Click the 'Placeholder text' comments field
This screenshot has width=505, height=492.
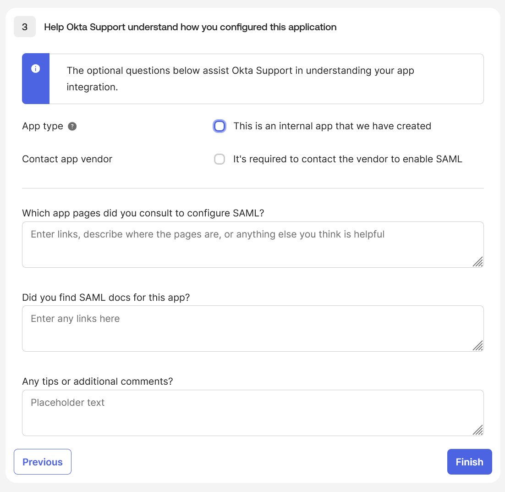[252, 413]
